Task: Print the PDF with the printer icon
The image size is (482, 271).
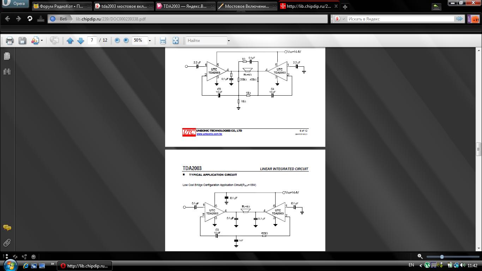Action: tap(10, 41)
